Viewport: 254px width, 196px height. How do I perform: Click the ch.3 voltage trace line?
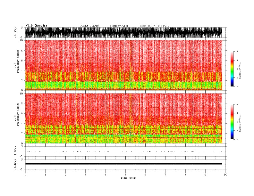point(123,151)
